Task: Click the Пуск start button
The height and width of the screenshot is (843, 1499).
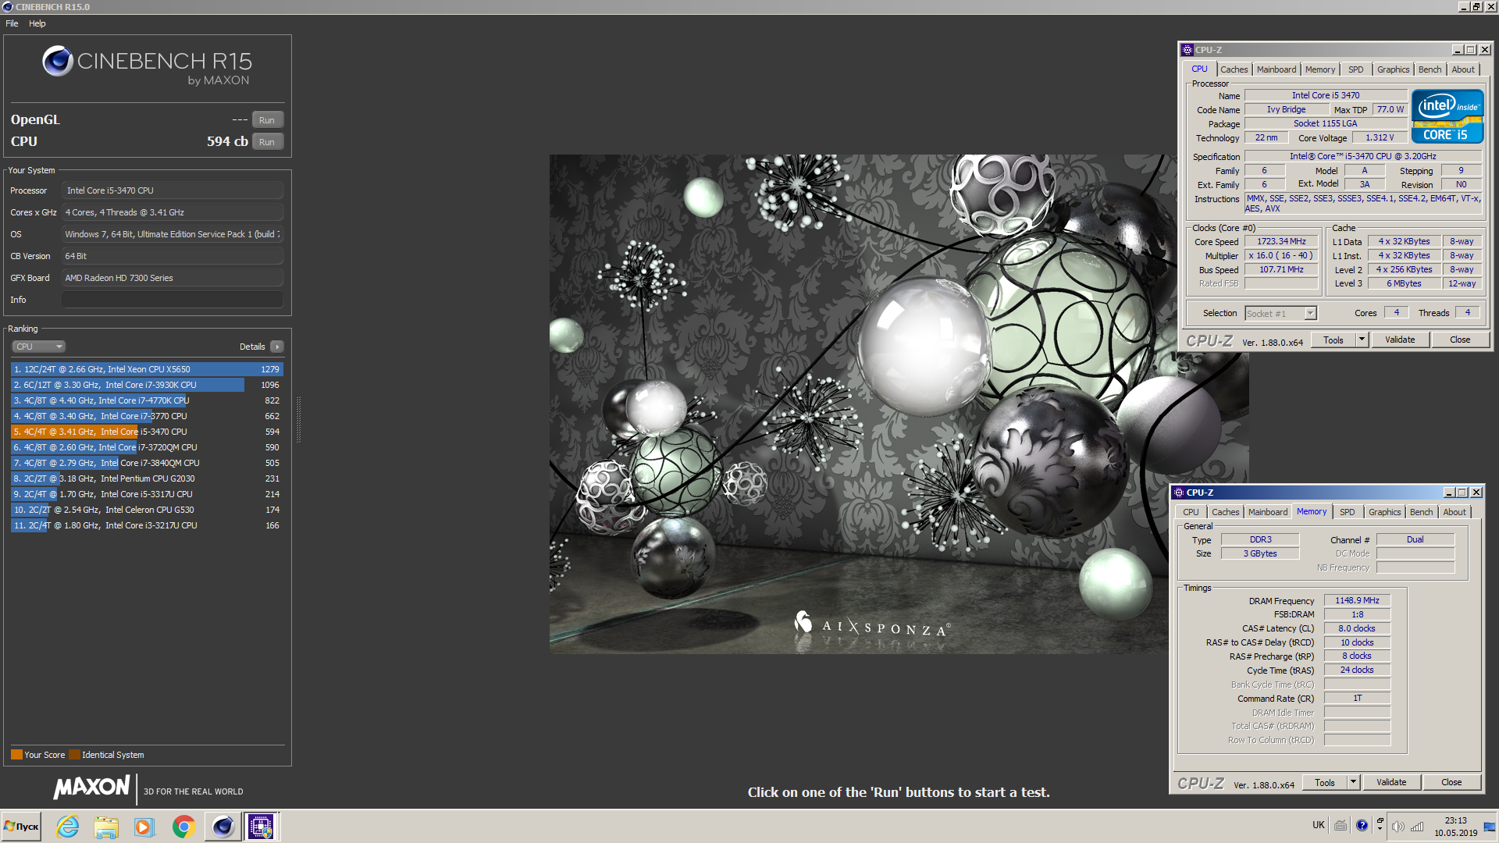Action: pos(22,827)
